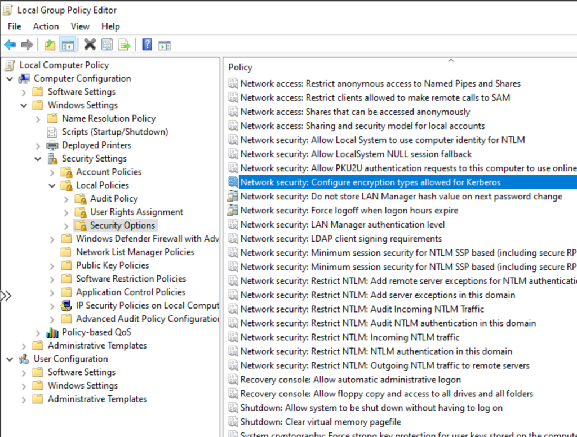
Task: Select Audit Policy in the tree
Action: [x=114, y=198]
